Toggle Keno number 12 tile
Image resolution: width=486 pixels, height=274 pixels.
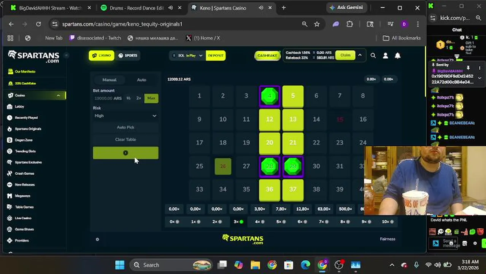pyautogui.click(x=270, y=119)
